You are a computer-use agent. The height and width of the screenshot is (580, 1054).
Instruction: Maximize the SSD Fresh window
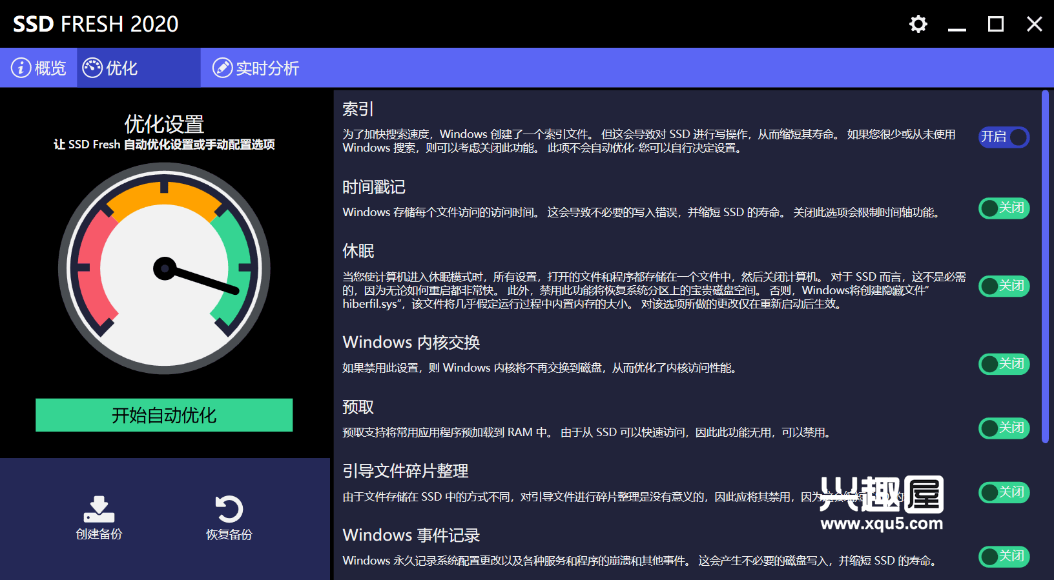click(996, 25)
